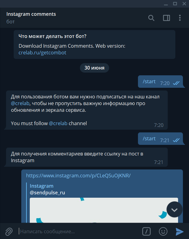Open the chat search magnifier icon
The image size is (189, 239).
pyautogui.click(x=151, y=18)
